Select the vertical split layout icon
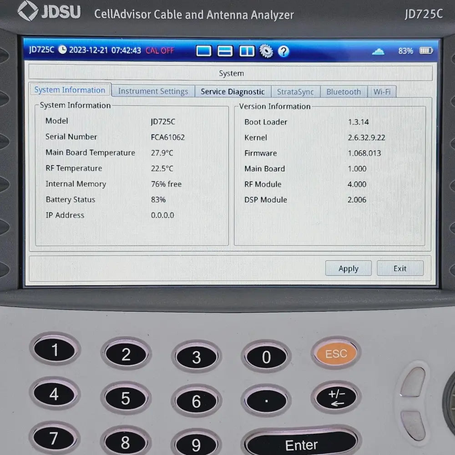 click(247, 51)
